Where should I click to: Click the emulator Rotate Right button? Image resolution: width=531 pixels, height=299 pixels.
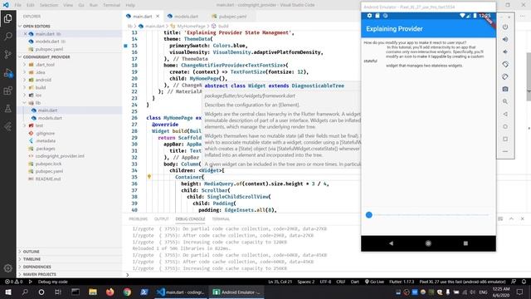505,76
